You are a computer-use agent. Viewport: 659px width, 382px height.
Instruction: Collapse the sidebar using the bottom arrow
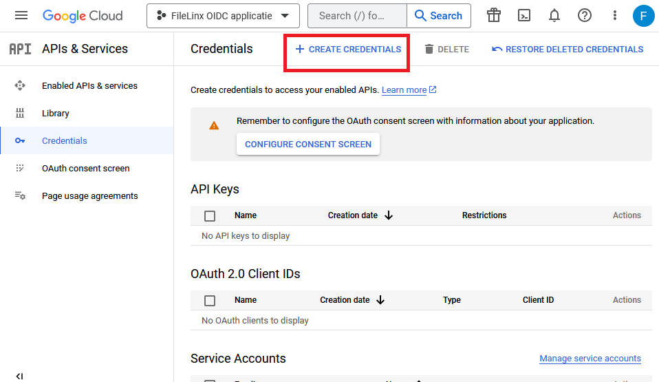19,376
